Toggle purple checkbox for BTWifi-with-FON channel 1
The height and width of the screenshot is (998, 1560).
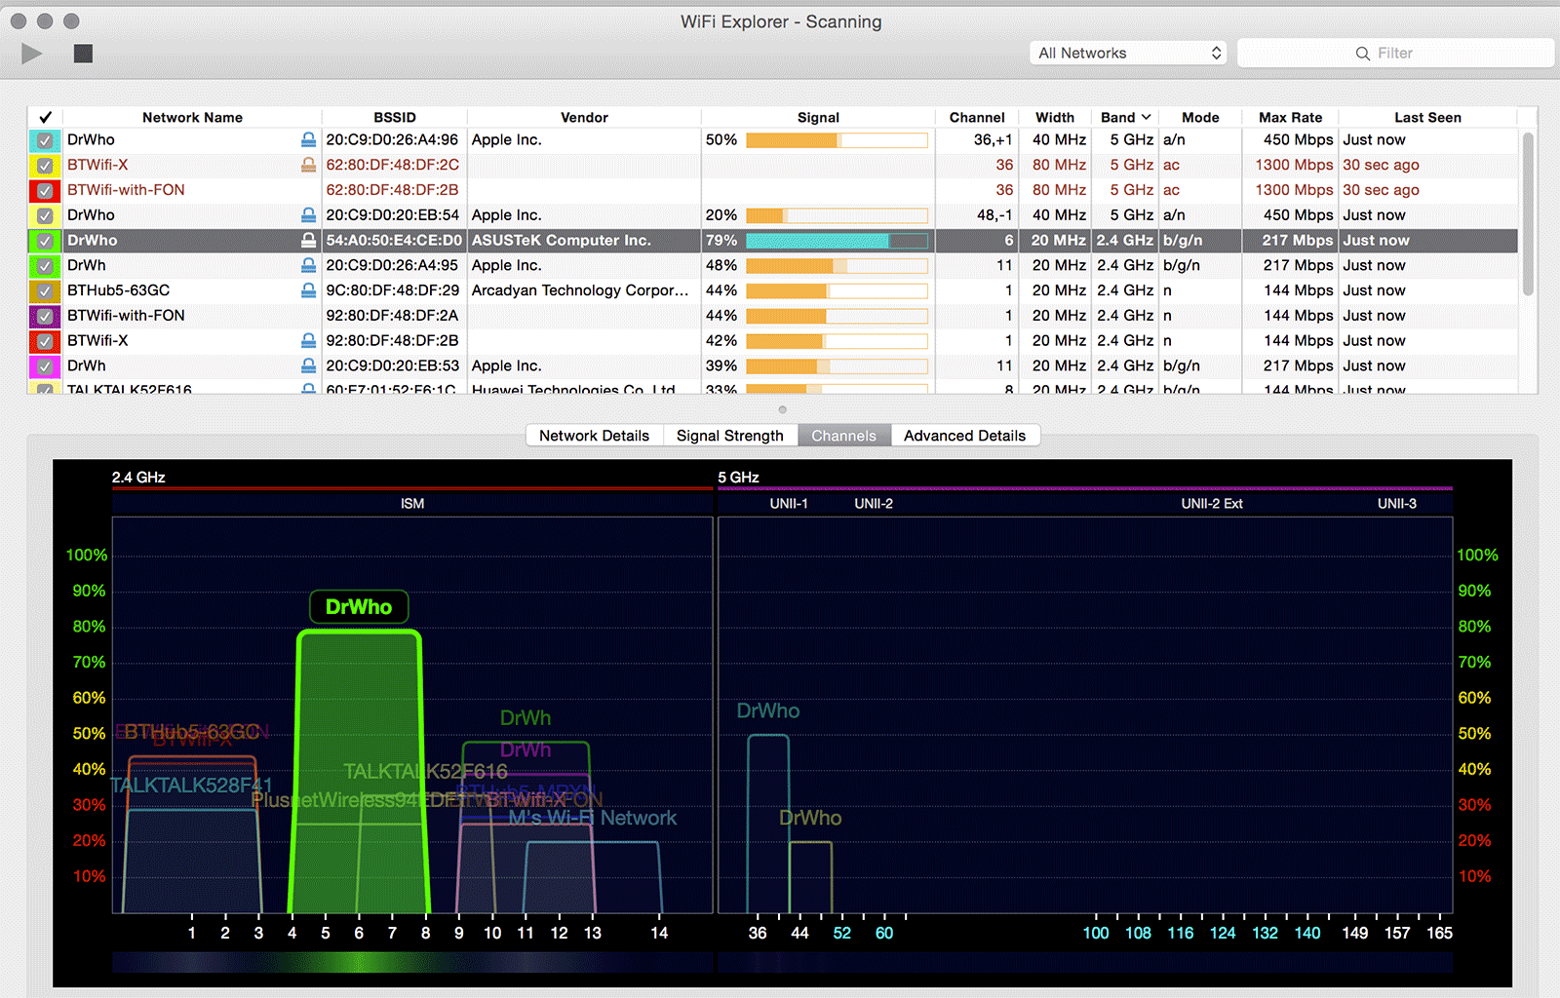(45, 316)
